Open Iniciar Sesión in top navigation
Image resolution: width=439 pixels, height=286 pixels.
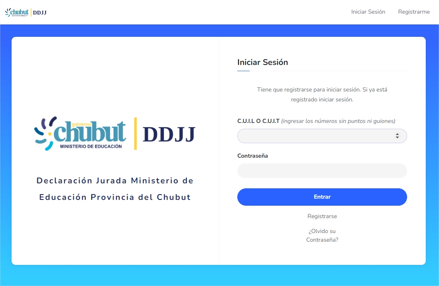click(368, 12)
